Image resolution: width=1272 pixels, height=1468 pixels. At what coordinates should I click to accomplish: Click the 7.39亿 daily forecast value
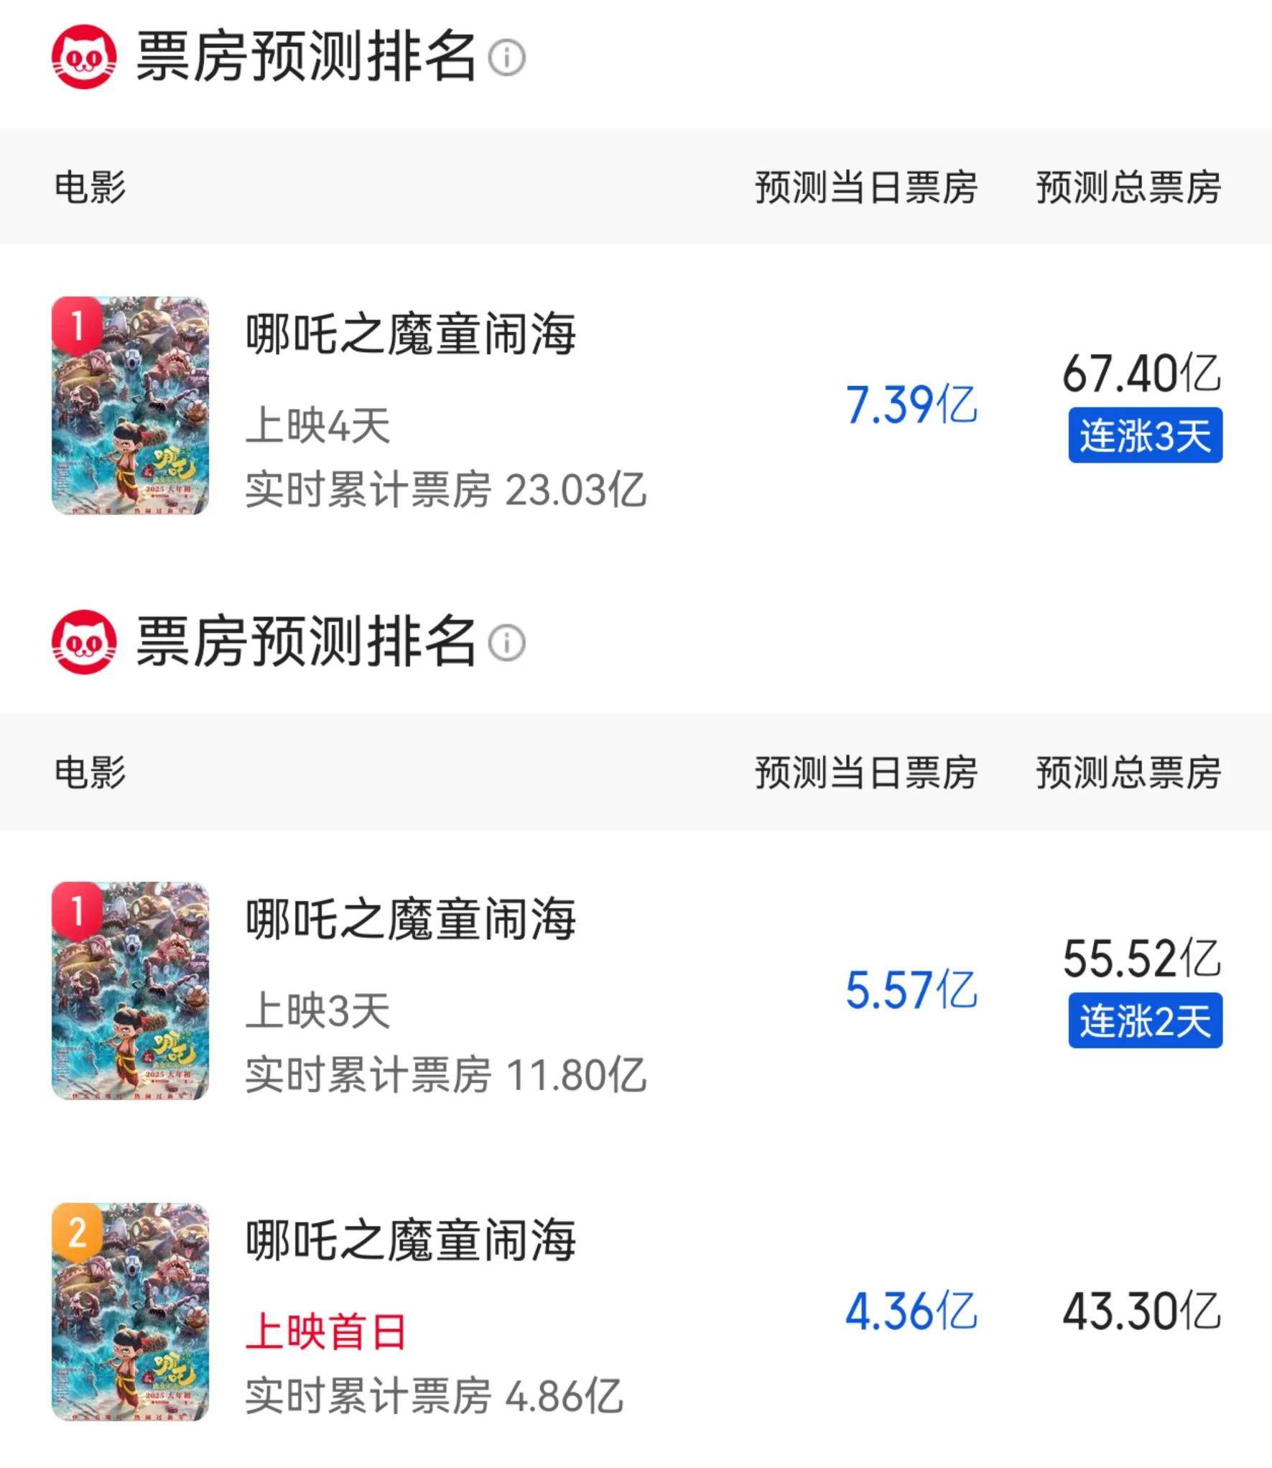tap(911, 405)
